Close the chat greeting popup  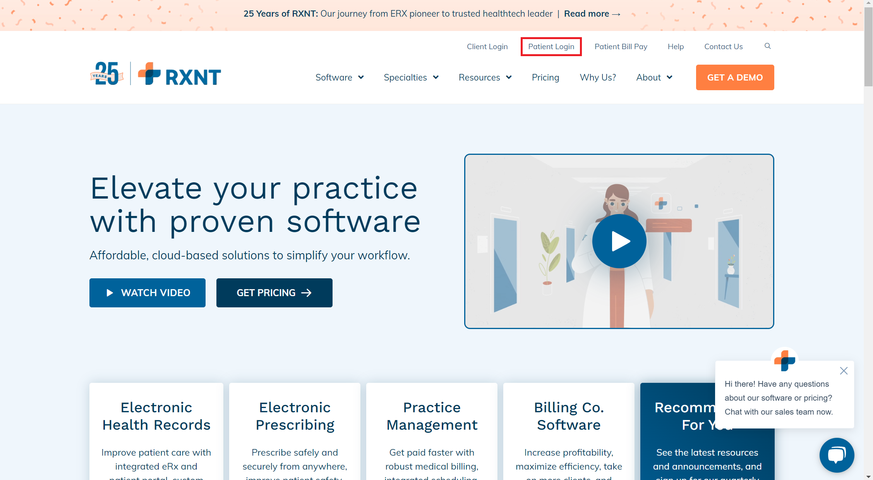[844, 370]
